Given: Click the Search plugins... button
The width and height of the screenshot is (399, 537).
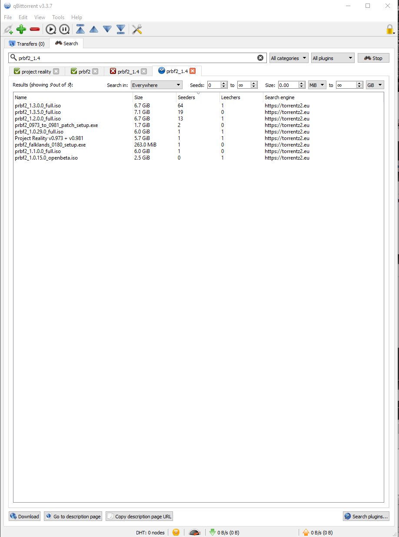Looking at the screenshot, I should (366, 516).
